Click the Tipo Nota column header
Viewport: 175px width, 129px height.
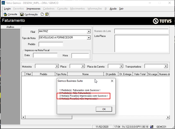point(61,74)
